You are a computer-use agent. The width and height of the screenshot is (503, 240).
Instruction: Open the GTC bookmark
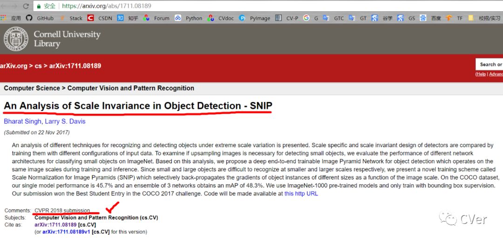[333, 18]
